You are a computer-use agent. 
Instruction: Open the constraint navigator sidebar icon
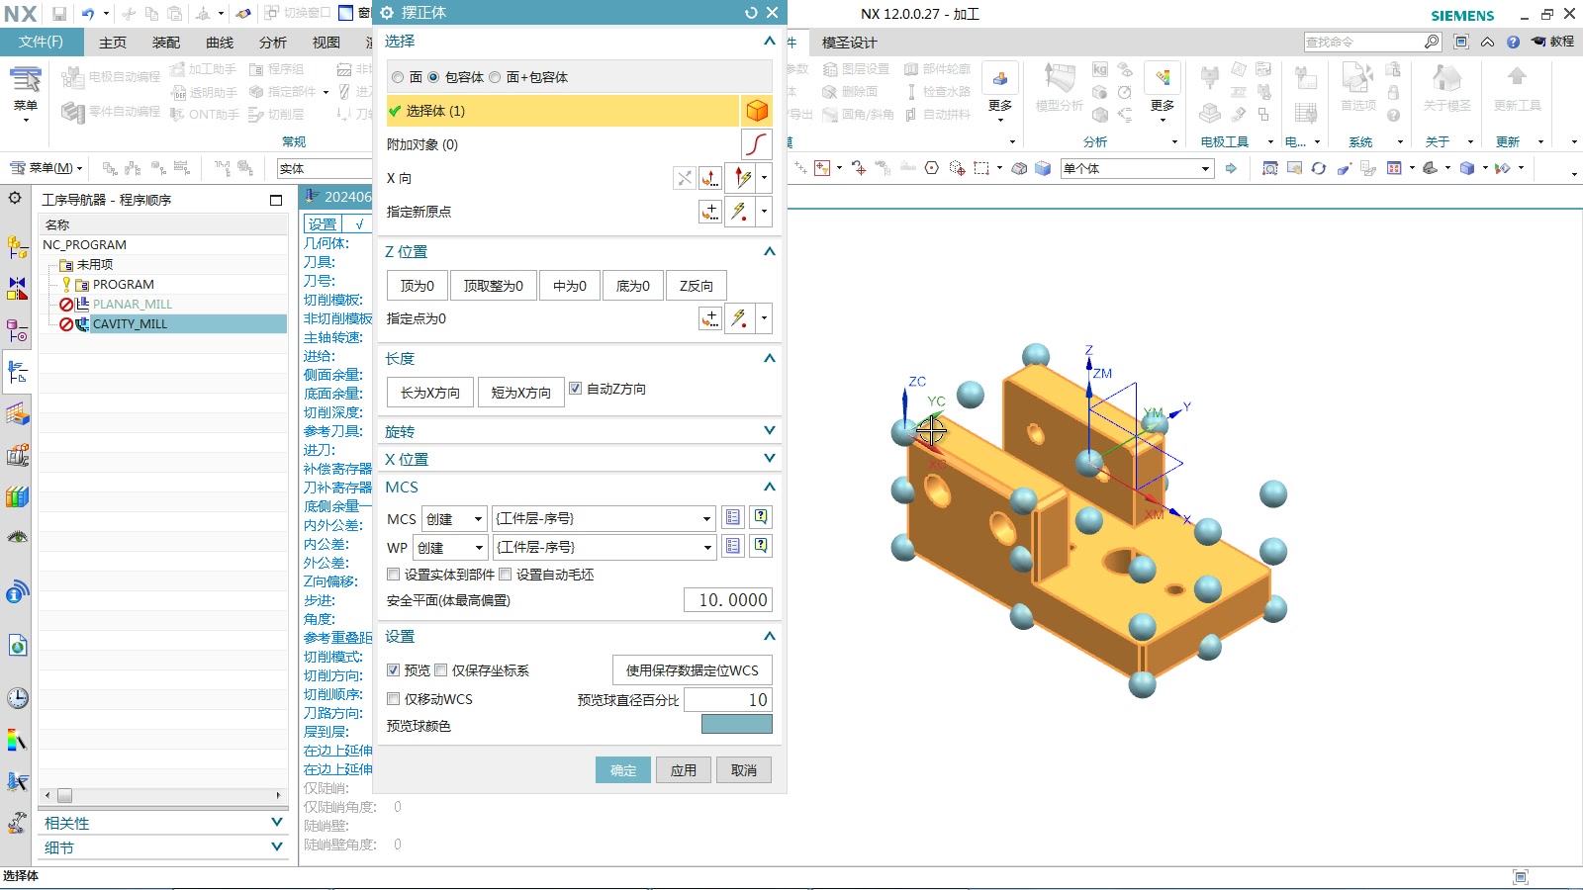coord(18,289)
